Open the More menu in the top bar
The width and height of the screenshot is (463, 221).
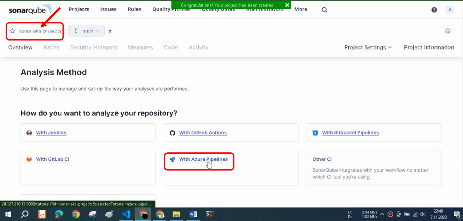(301, 9)
